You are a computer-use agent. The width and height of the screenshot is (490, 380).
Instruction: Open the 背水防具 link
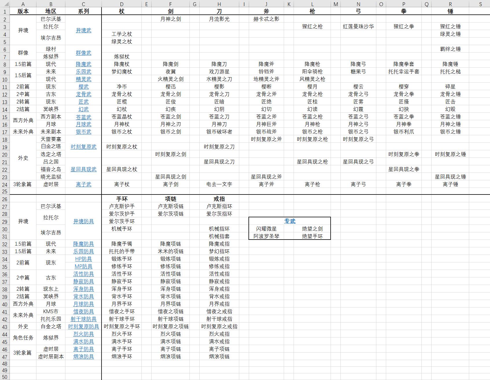point(83,296)
